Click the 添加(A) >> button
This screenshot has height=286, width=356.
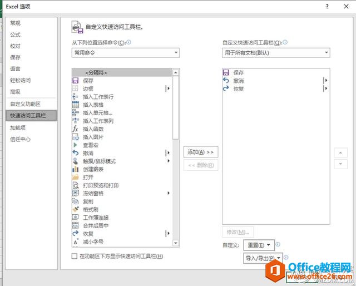tap(201, 152)
